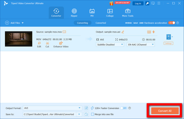Switch to the Ripper tab
Screen dimensions: 184x119
pos(74,13)
